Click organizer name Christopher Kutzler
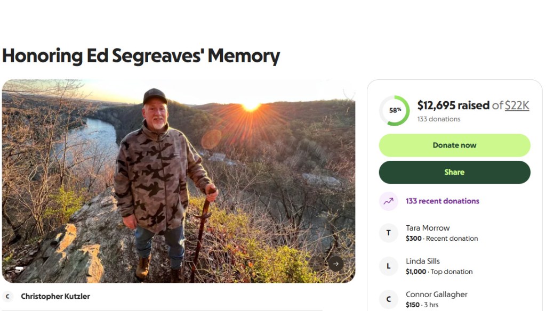Screen dimensions: 546x311 coord(55,297)
